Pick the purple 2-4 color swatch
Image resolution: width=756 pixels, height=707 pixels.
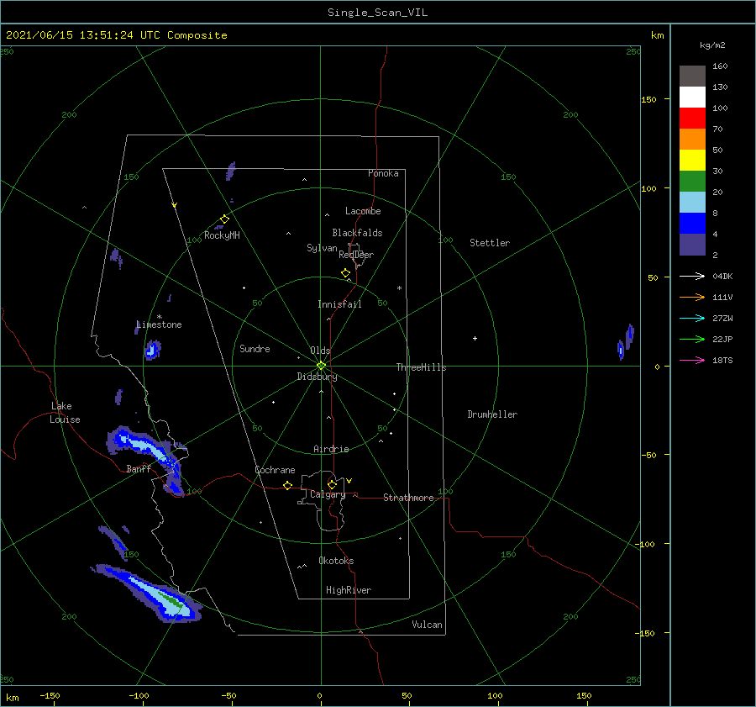692,244
